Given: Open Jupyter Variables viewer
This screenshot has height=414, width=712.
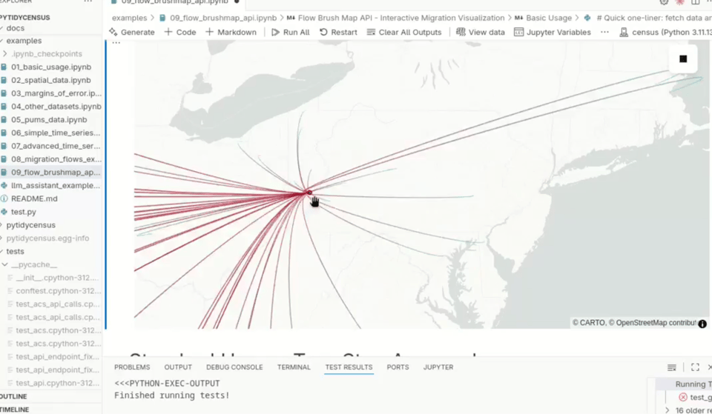Looking at the screenshot, I should point(553,32).
